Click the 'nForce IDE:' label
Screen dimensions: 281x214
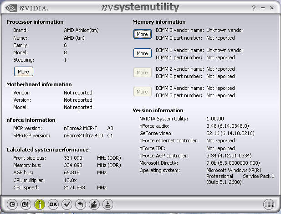pyautogui.click(x=152, y=148)
